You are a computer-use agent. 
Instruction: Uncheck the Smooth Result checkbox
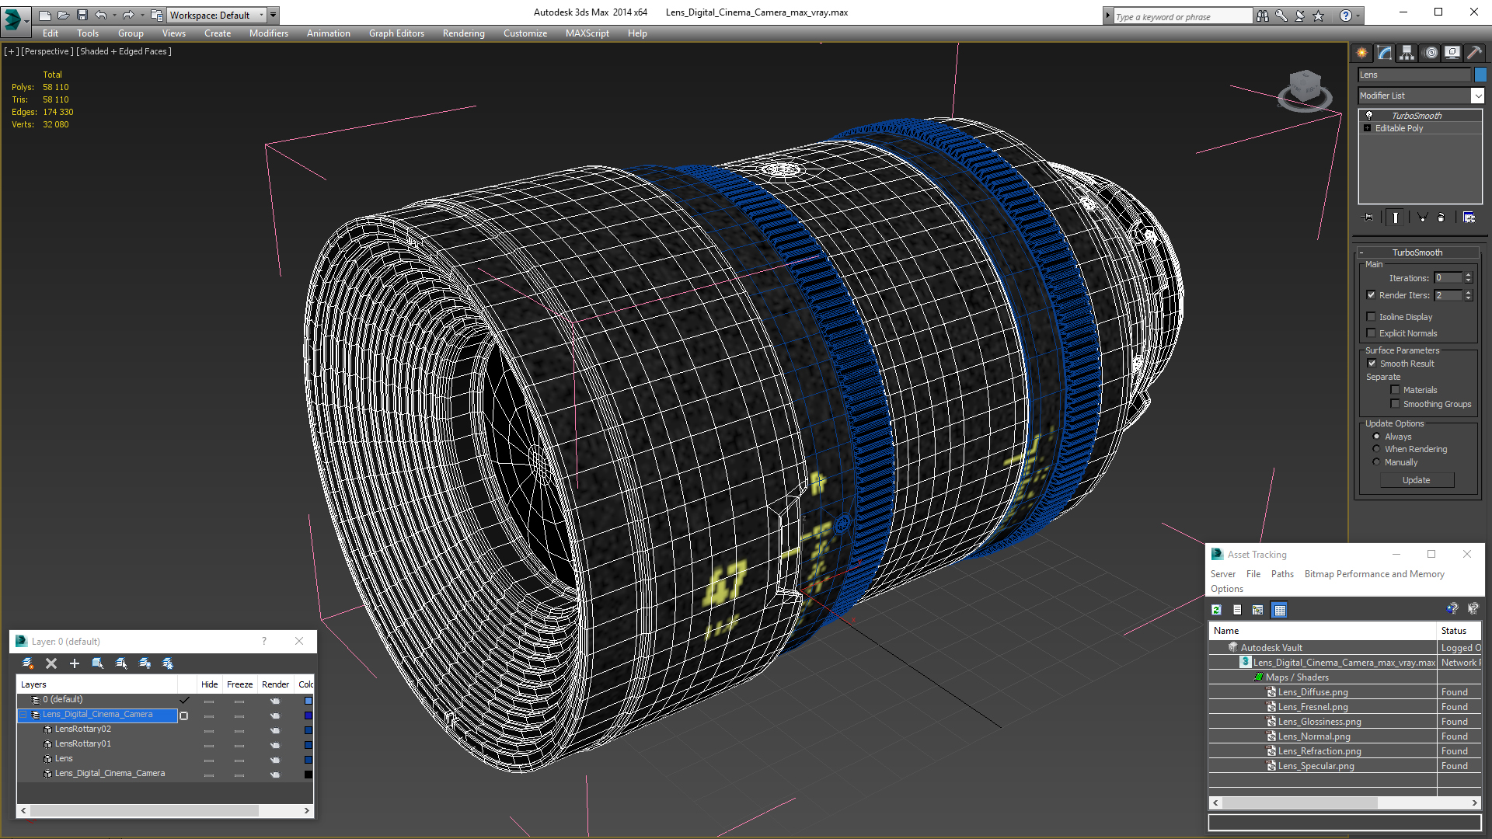pyautogui.click(x=1372, y=364)
